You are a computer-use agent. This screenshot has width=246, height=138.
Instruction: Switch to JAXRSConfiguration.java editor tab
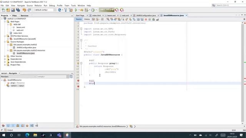[x=146, y=15]
